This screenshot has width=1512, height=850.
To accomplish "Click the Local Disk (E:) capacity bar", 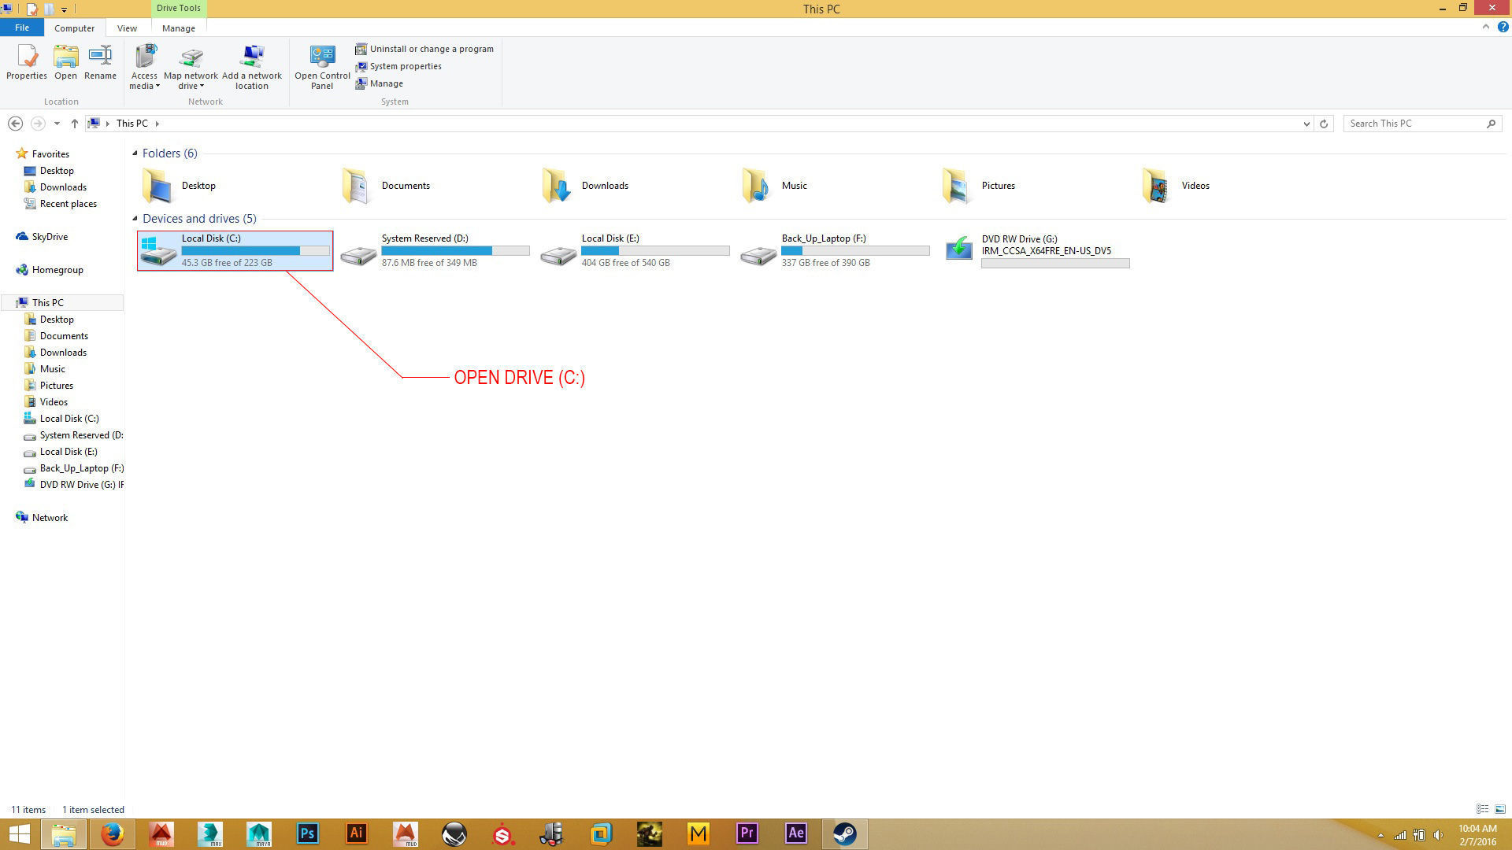I will (655, 251).
